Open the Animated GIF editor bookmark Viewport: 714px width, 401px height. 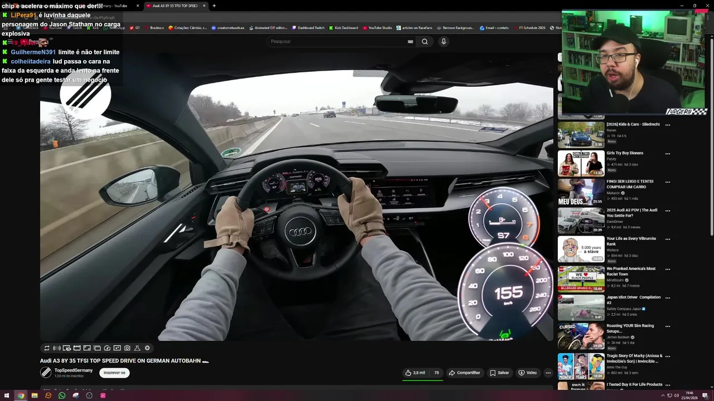268,28
